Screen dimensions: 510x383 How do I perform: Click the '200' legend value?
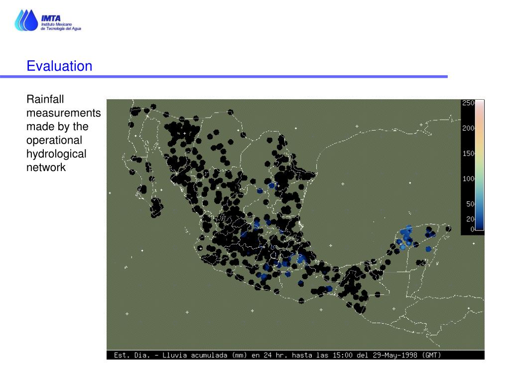point(468,128)
